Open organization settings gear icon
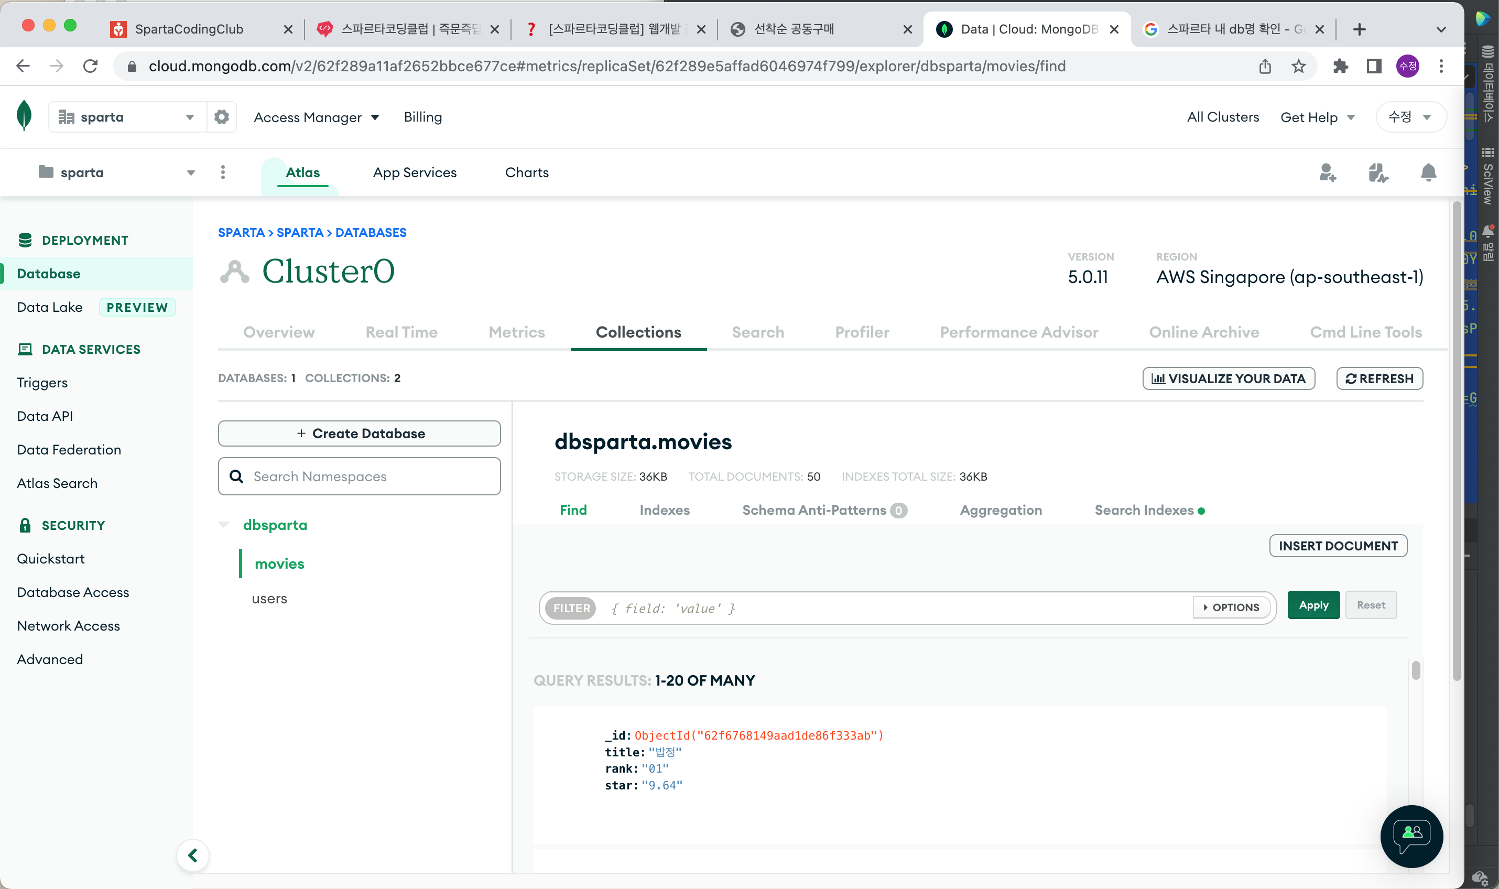 222,117
